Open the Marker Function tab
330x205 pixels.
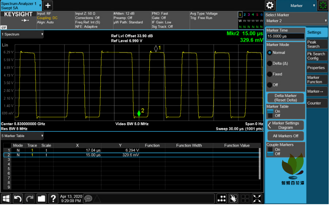click(317, 79)
